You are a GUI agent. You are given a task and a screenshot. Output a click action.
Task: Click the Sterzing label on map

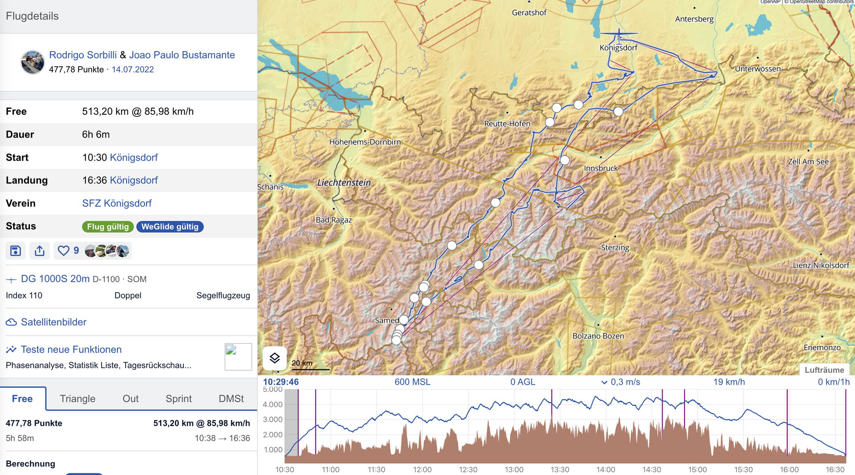(615, 247)
